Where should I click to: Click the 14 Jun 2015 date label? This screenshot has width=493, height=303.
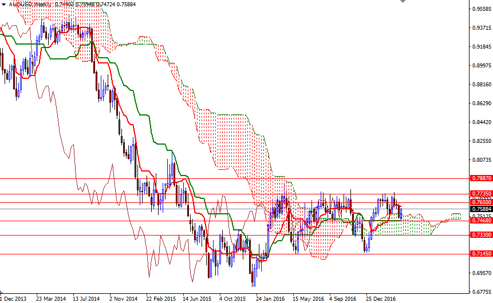click(197, 298)
